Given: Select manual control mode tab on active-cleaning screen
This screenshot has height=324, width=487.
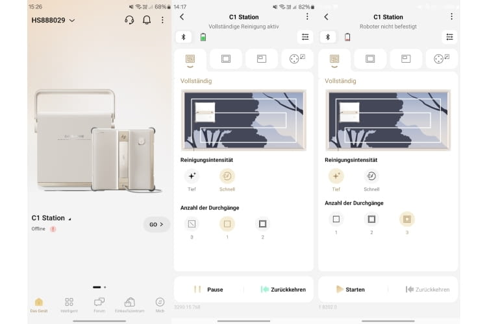Looking at the screenshot, I should tap(297, 59).
